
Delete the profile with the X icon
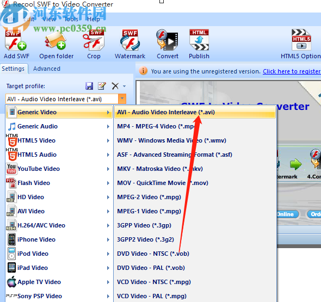pos(115,86)
